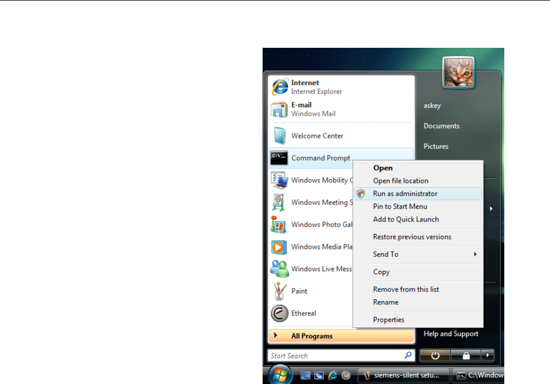Click Switch between windows quick launch icon
This screenshot has height=384, width=550.
pyautogui.click(x=319, y=376)
